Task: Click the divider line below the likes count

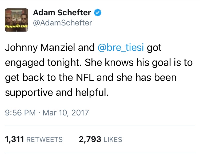Action: 100,153
